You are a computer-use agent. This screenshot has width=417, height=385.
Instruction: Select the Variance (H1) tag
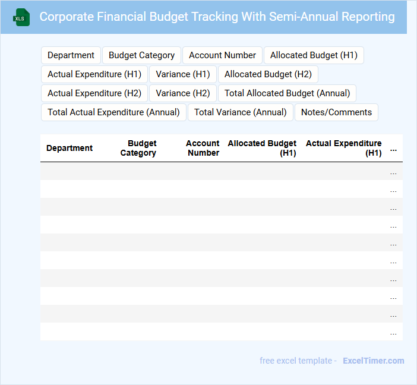(183, 74)
